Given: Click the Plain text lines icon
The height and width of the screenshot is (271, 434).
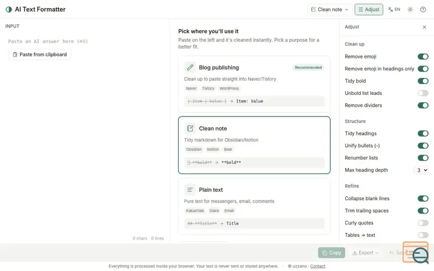Looking at the screenshot, I should pos(190,190).
